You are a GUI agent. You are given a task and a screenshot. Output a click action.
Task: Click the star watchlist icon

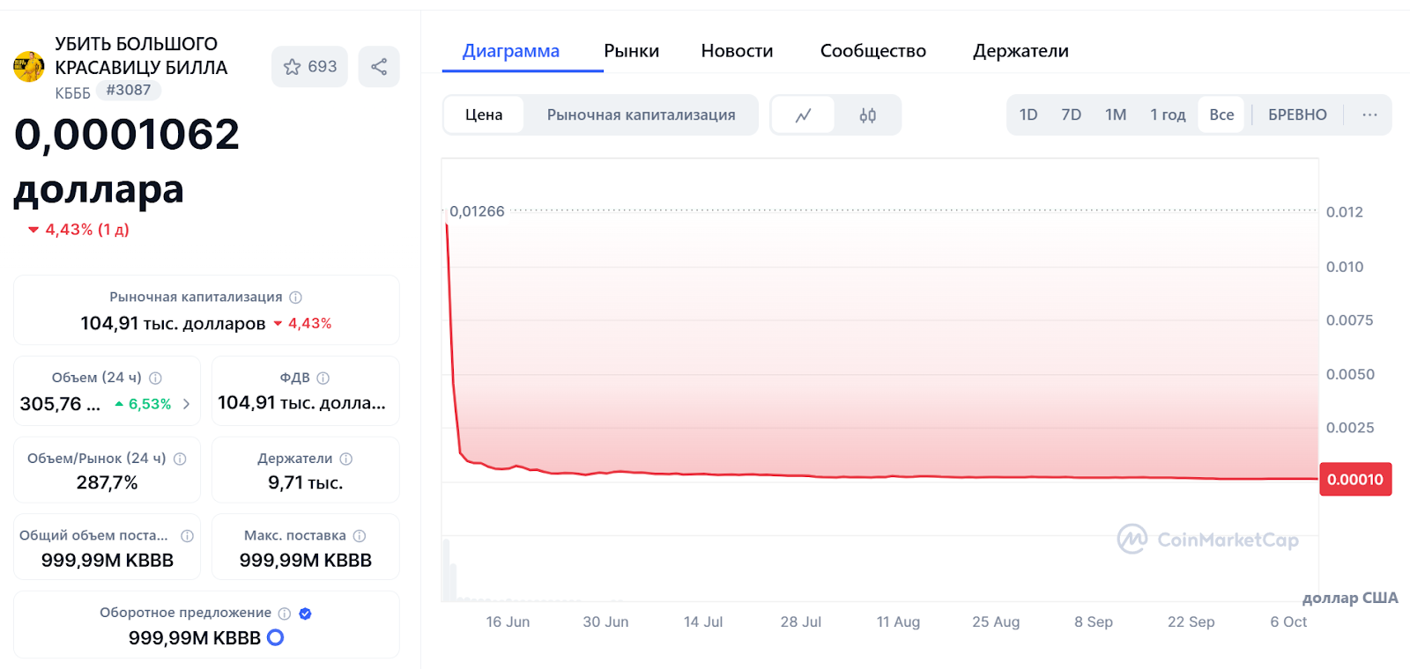coord(293,67)
